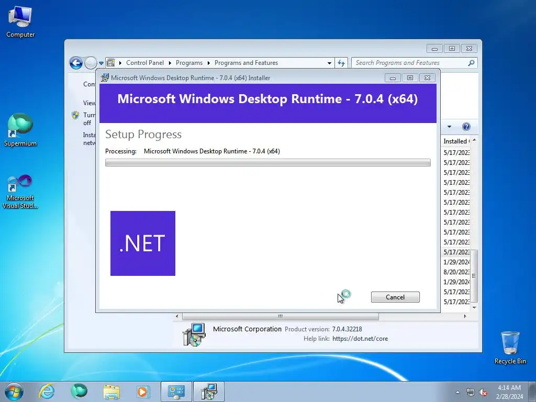Cancel the .NET runtime setup
The image size is (536, 402).
pos(395,297)
